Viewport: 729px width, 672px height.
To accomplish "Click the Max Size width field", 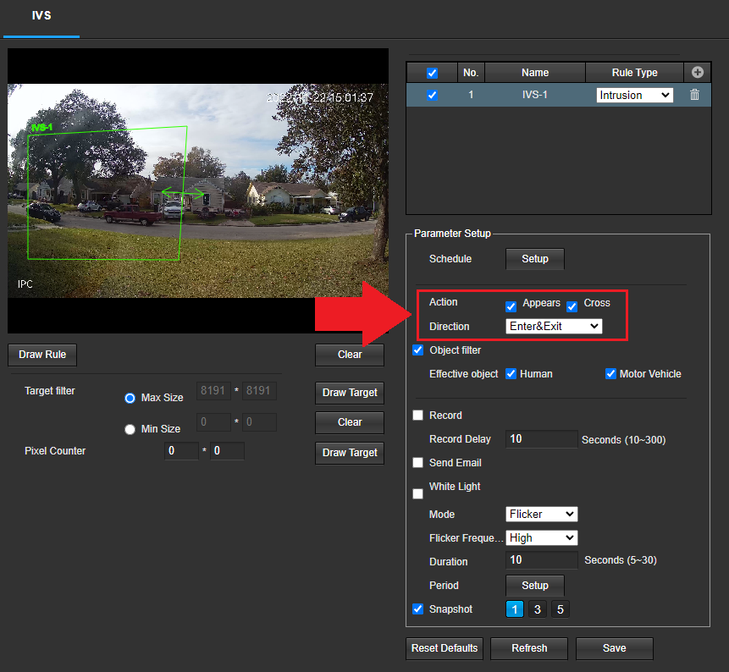I will tap(213, 391).
